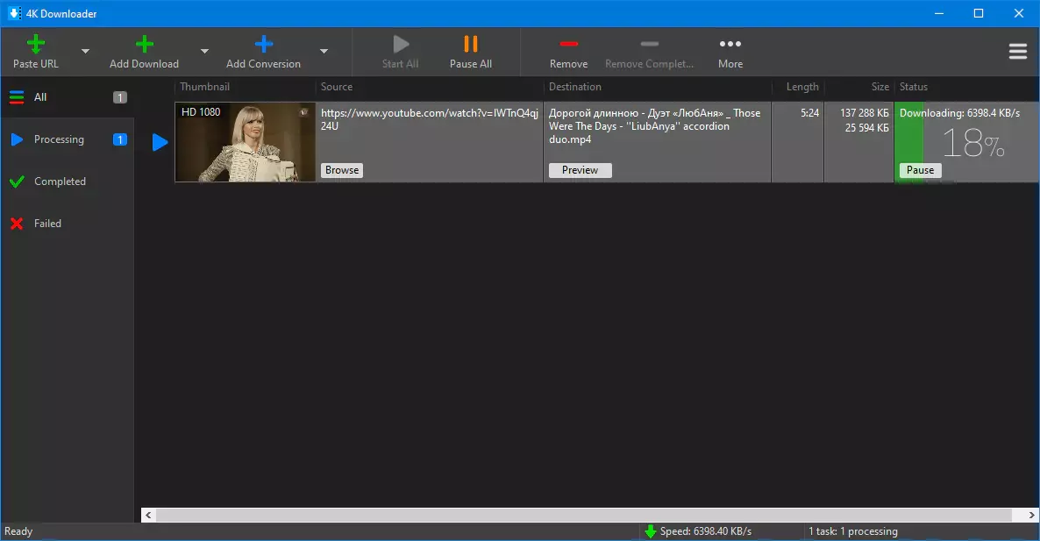Click the Paste URL green plus icon

[x=36, y=45]
